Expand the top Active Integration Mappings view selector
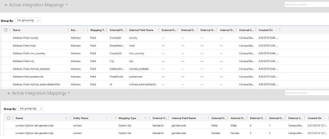Viewport: 329px width, 139px height. point(67,5)
